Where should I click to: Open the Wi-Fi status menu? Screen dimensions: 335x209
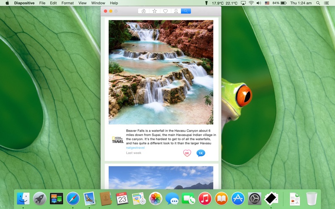251,3
